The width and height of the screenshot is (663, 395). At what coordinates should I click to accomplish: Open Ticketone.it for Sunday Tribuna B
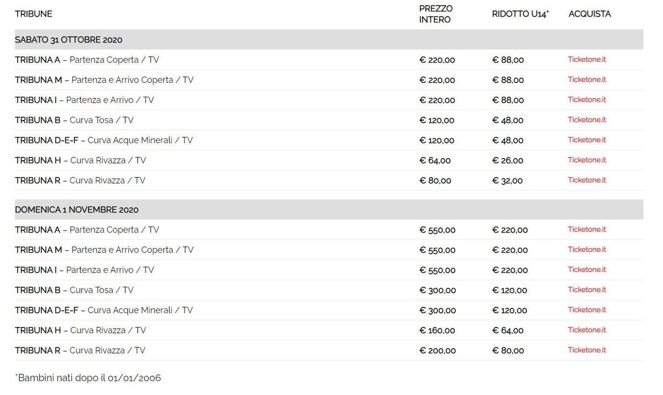click(x=587, y=290)
